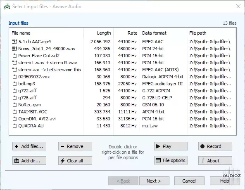
Task: Clear all input files
Action: tap(75, 161)
